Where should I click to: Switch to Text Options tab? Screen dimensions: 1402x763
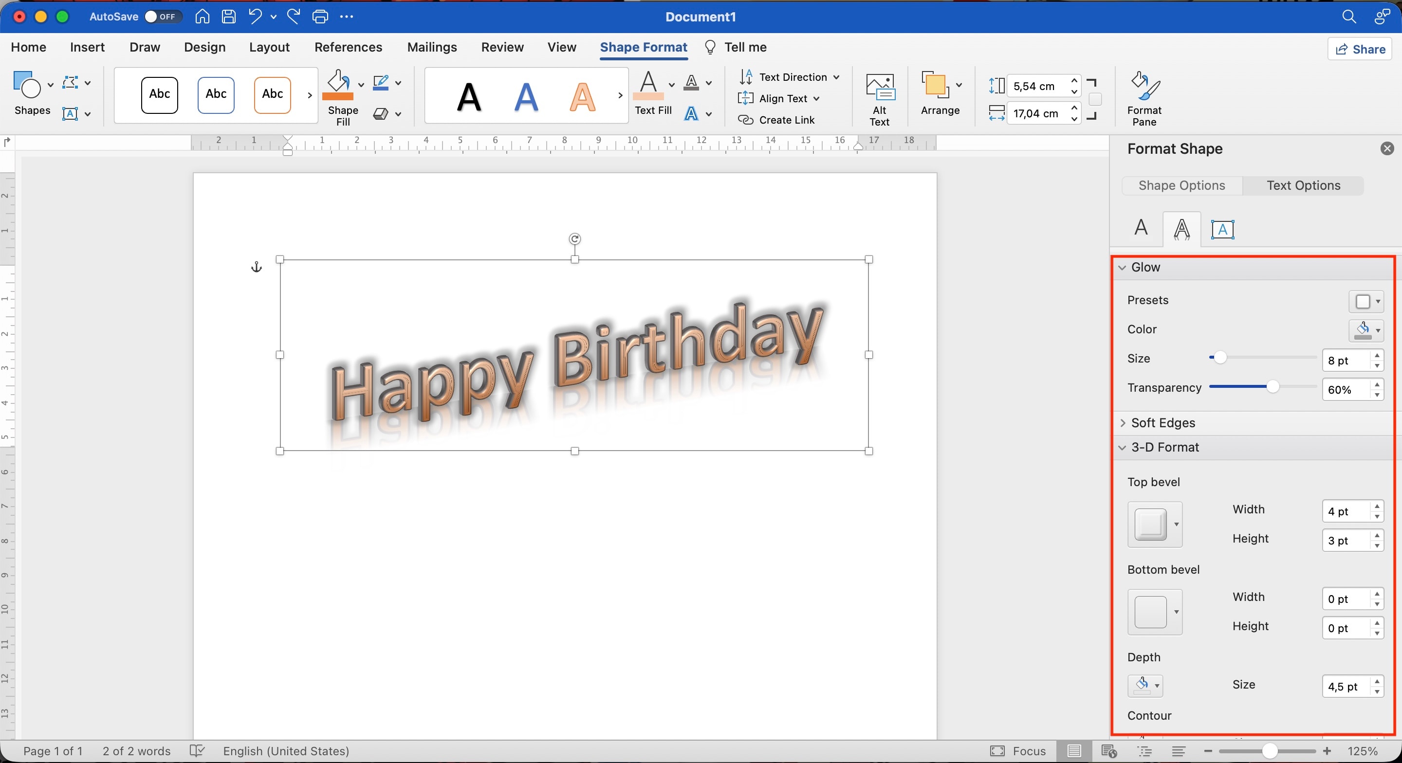click(x=1303, y=185)
